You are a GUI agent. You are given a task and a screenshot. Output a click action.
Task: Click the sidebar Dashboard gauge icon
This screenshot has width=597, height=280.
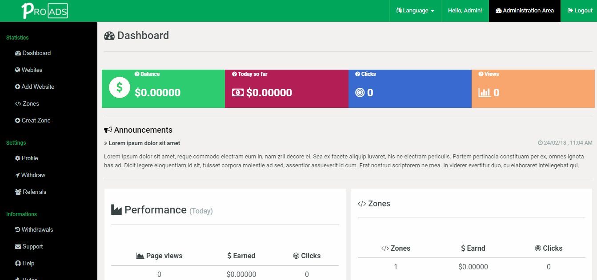point(18,53)
